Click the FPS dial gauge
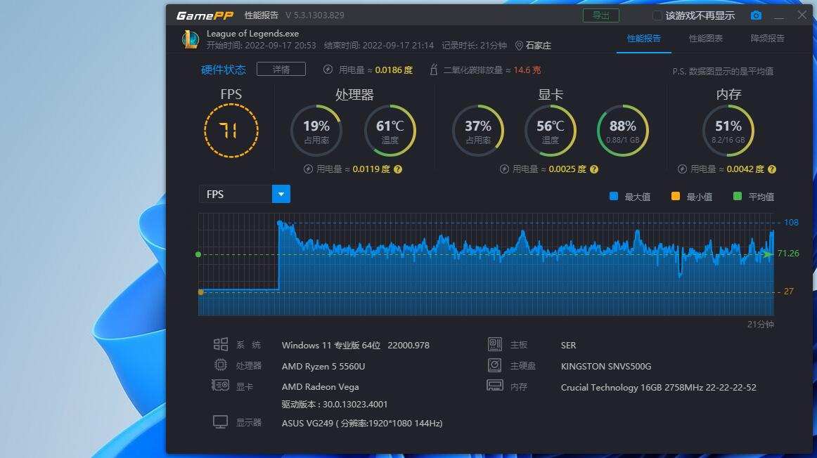This screenshot has height=458, width=817. 231,130
